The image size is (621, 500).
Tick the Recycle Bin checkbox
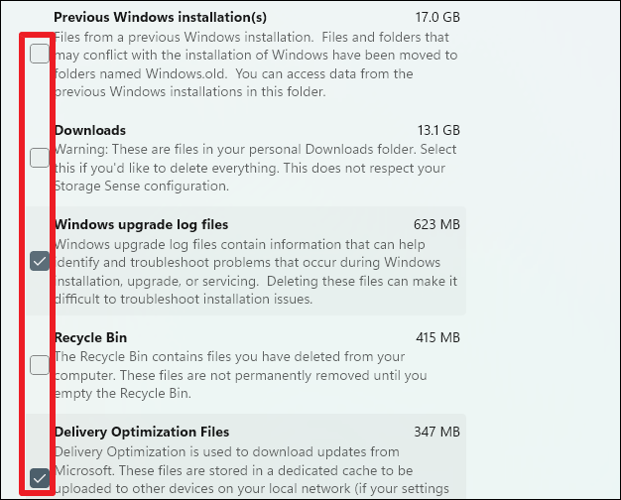[39, 365]
